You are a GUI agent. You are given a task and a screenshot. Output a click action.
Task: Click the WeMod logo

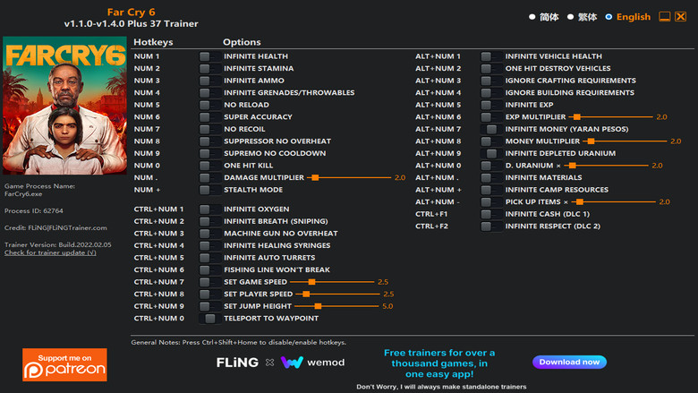313,363
